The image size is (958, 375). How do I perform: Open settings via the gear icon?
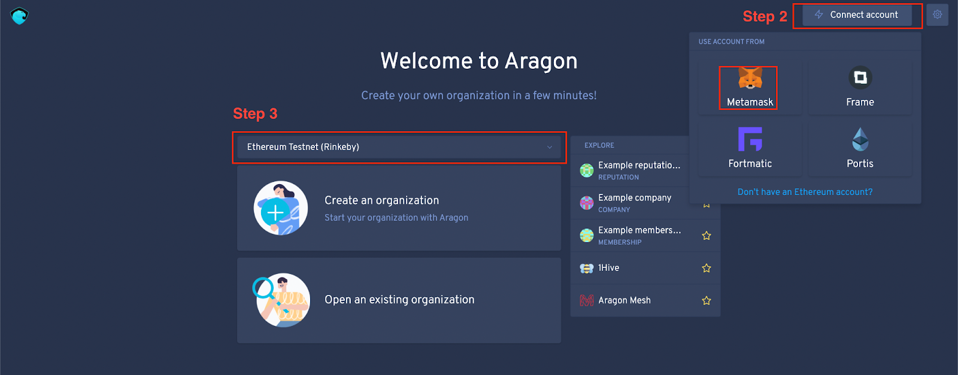[937, 15]
